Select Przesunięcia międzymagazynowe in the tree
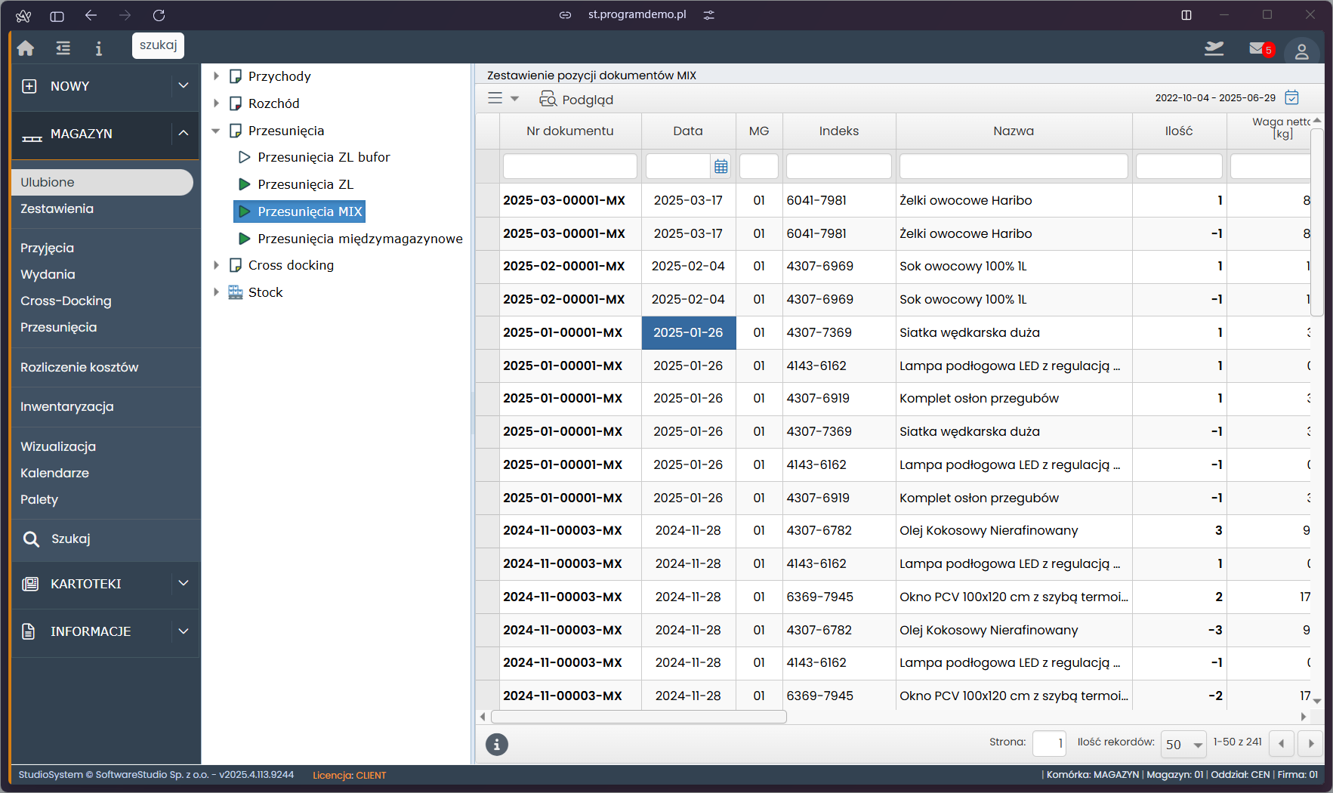This screenshot has height=793, width=1333. tap(359, 239)
